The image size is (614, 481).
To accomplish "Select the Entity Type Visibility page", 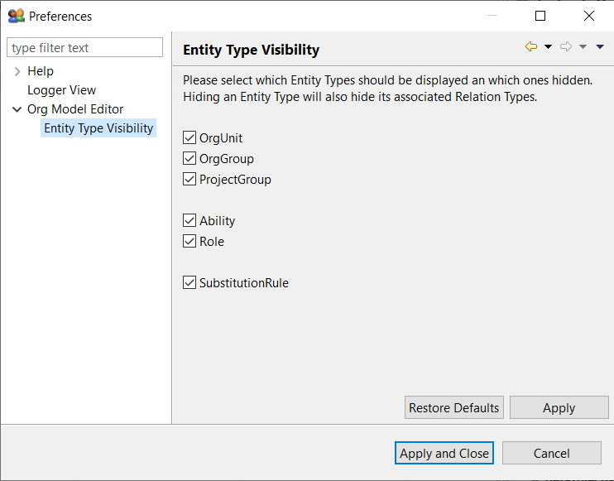I will pos(98,128).
